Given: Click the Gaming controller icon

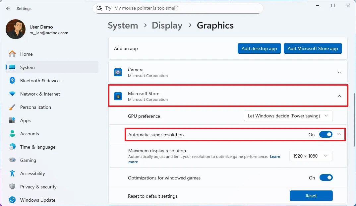Looking at the screenshot, I should [x=12, y=160].
